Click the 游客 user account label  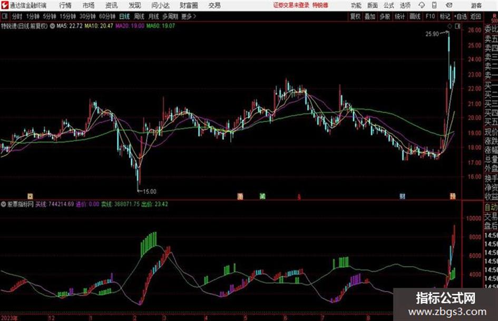click(476, 5)
